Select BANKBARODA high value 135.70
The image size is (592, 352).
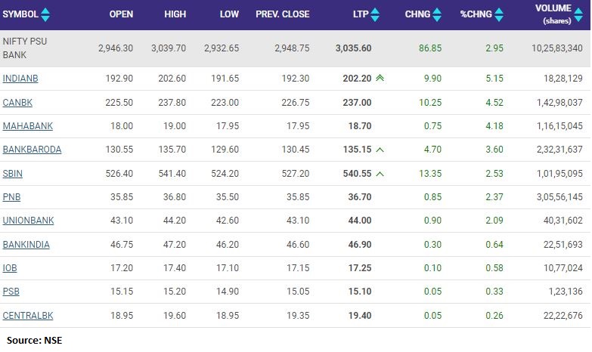pos(172,150)
